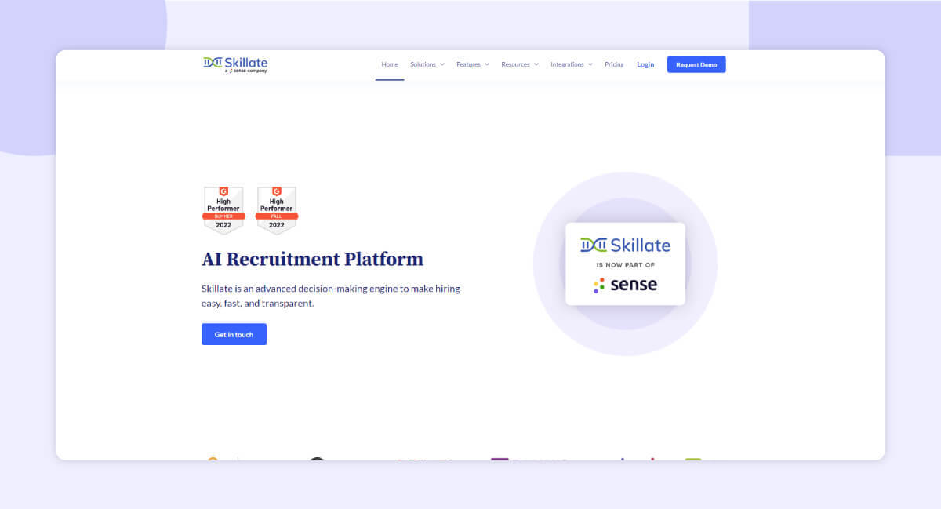Select the Home navigation item
This screenshot has width=941, height=509.
tap(389, 64)
